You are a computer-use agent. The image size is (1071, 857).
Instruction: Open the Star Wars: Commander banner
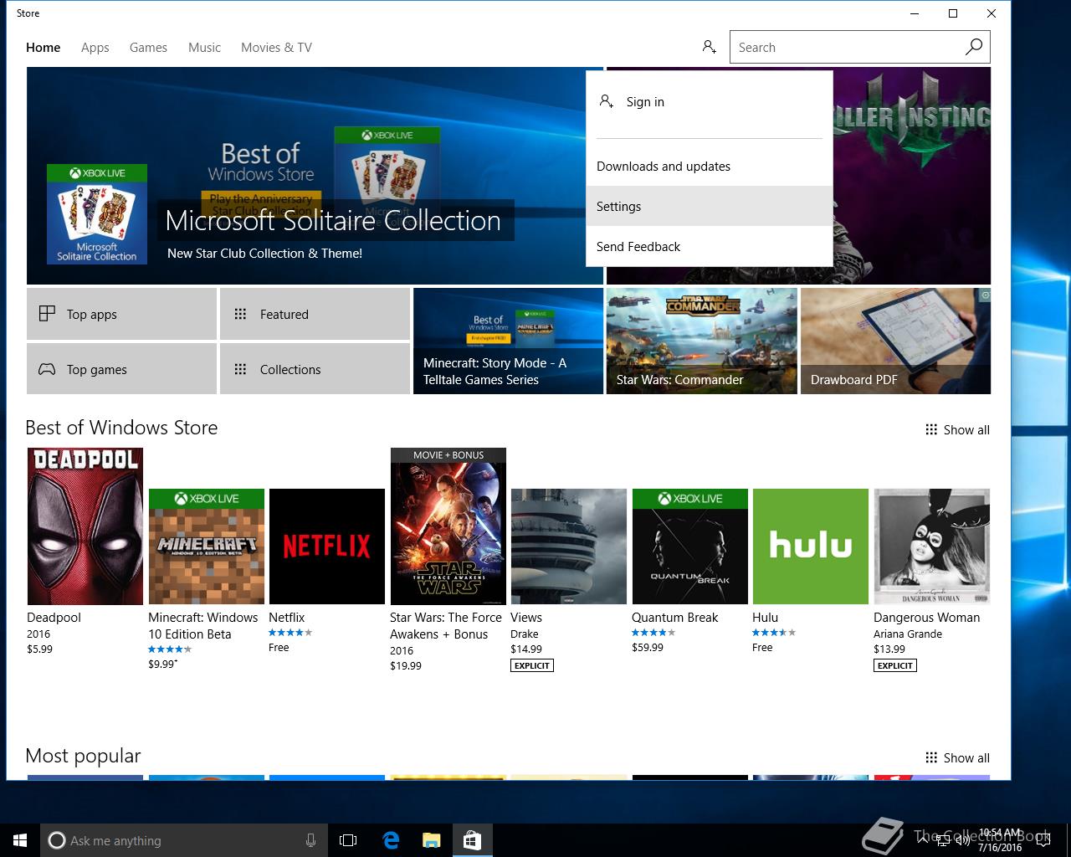(701, 341)
